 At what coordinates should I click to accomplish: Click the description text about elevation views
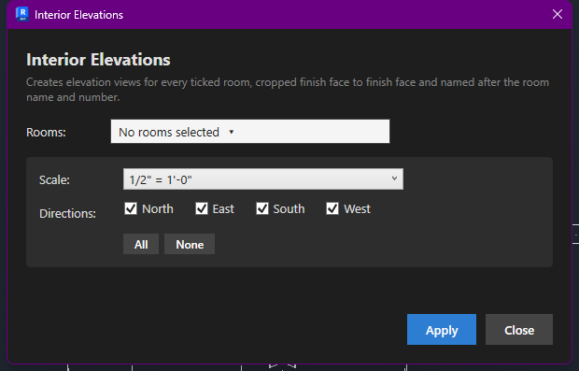click(288, 90)
